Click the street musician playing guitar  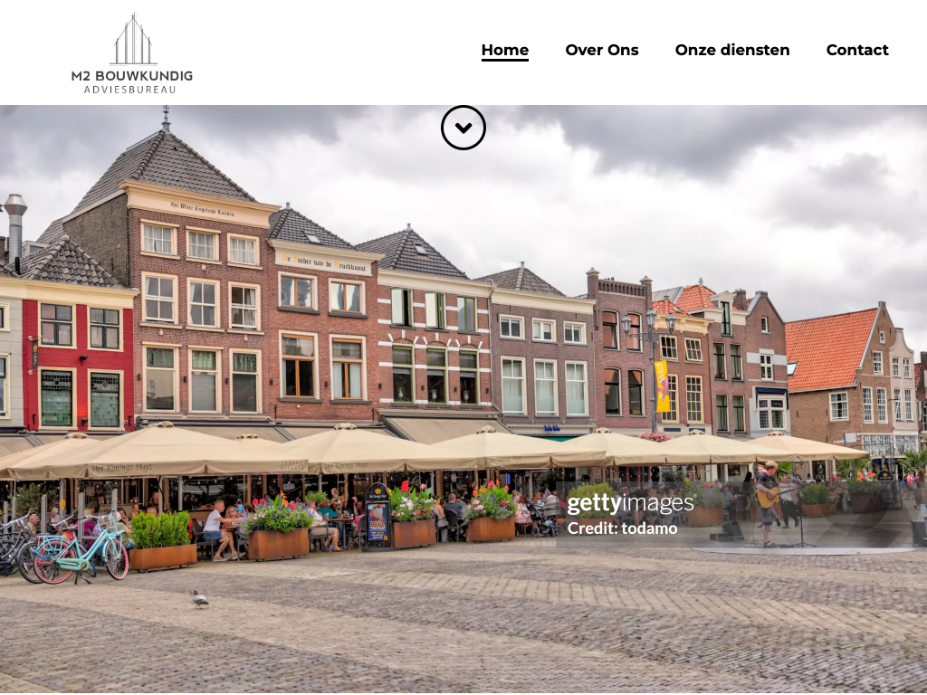(x=769, y=500)
